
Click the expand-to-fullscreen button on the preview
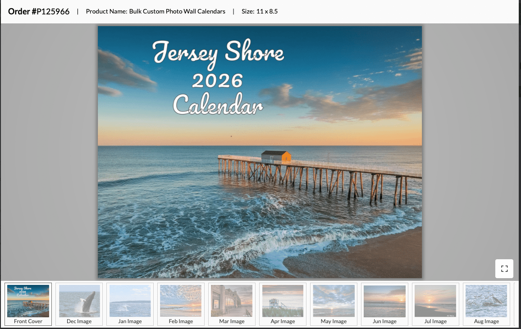coord(504,269)
